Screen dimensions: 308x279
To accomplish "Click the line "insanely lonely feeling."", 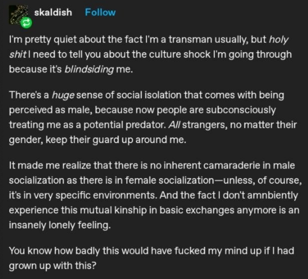I will coord(60,225).
